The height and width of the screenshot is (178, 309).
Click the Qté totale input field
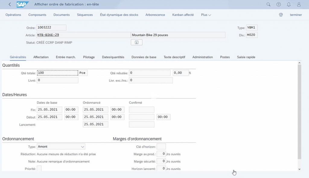pos(57,73)
